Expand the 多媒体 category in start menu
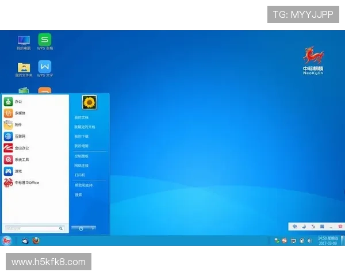This screenshot has width=345, height=276. [20, 113]
